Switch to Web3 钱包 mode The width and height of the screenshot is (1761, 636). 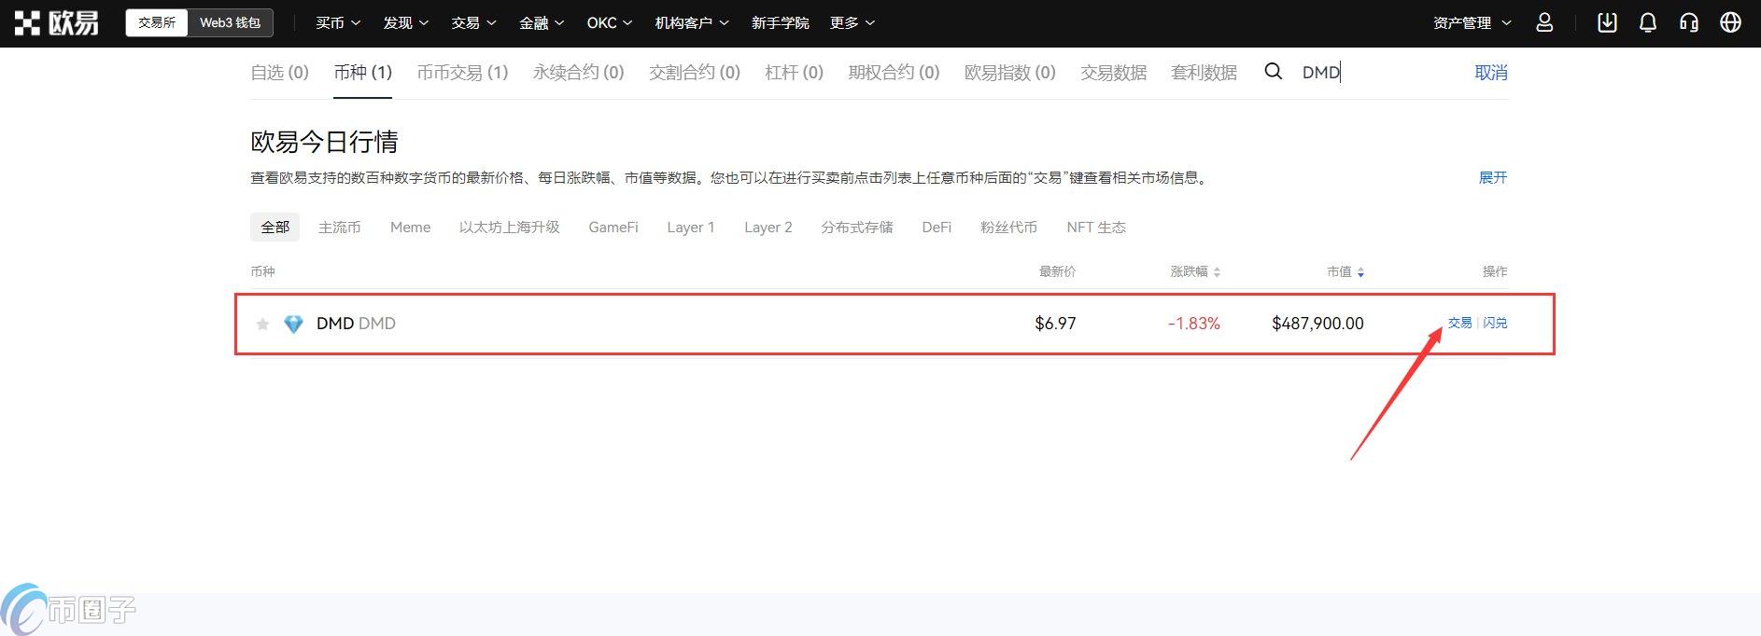(230, 22)
